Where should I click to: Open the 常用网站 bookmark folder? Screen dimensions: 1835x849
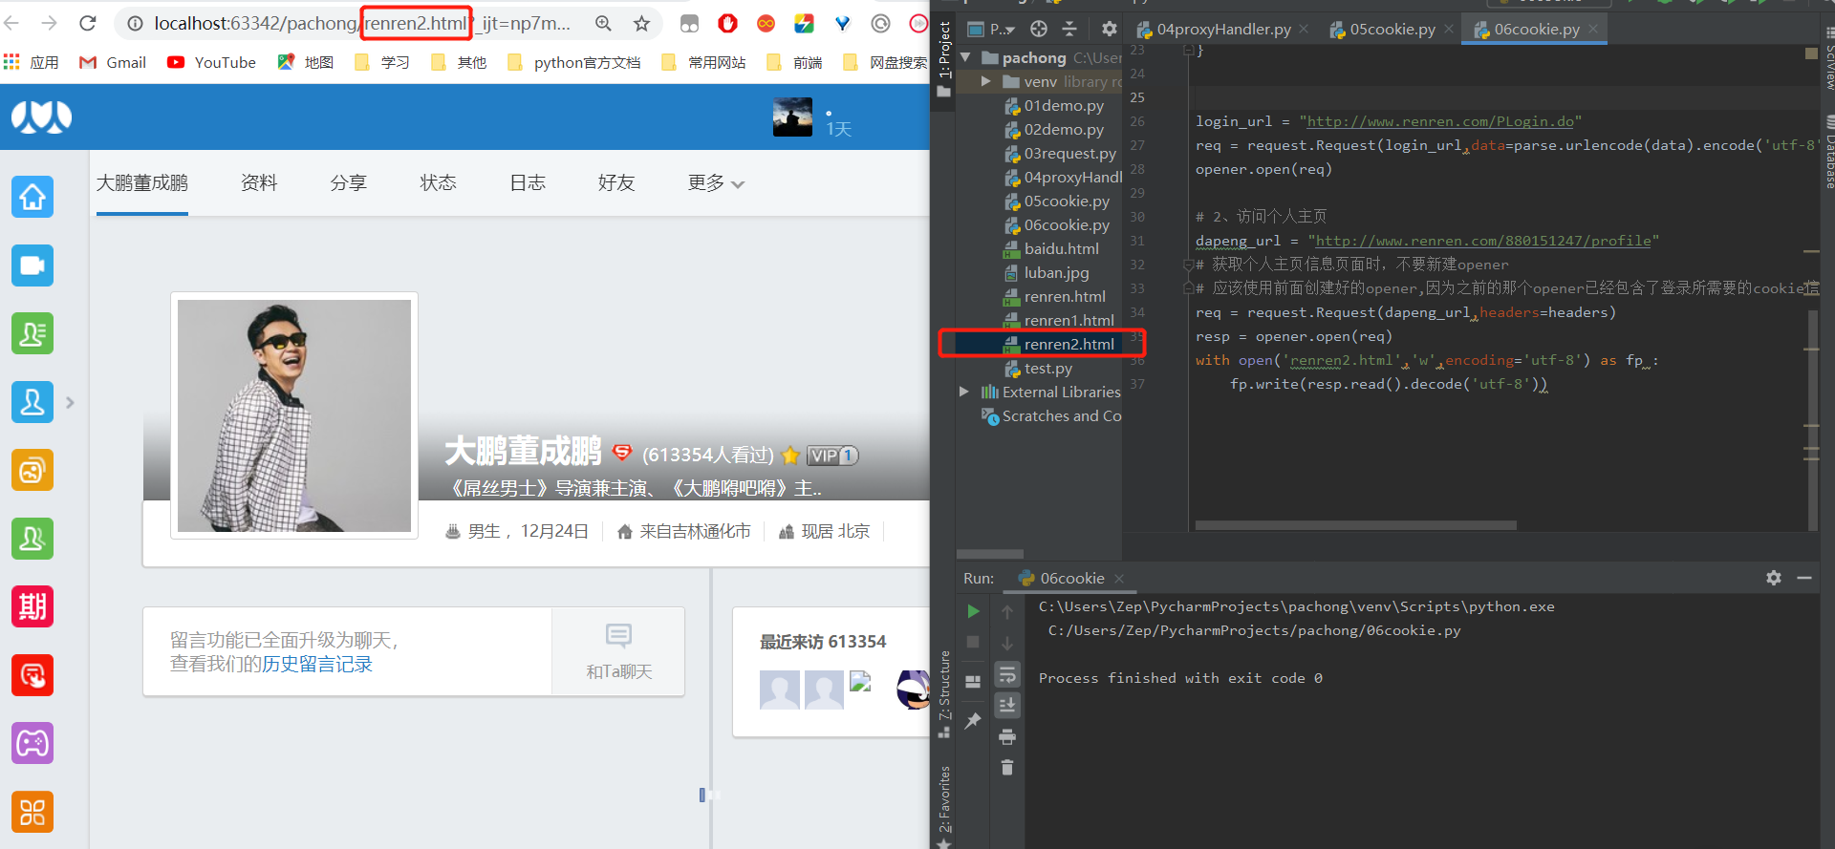tap(703, 62)
